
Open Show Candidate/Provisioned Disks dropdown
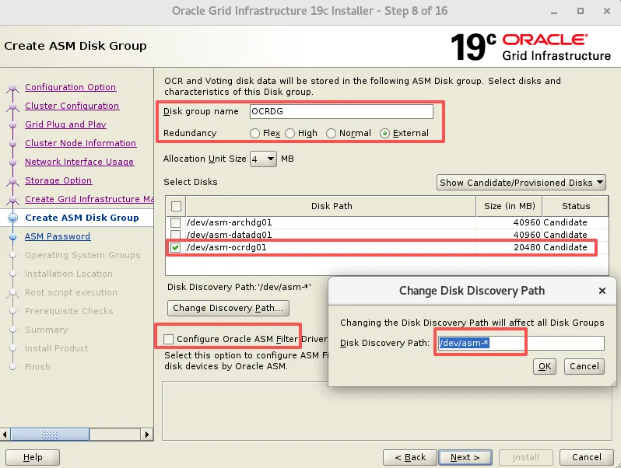click(521, 183)
